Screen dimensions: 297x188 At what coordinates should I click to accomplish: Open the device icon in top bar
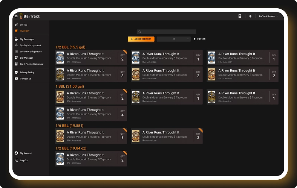click(x=240, y=16)
